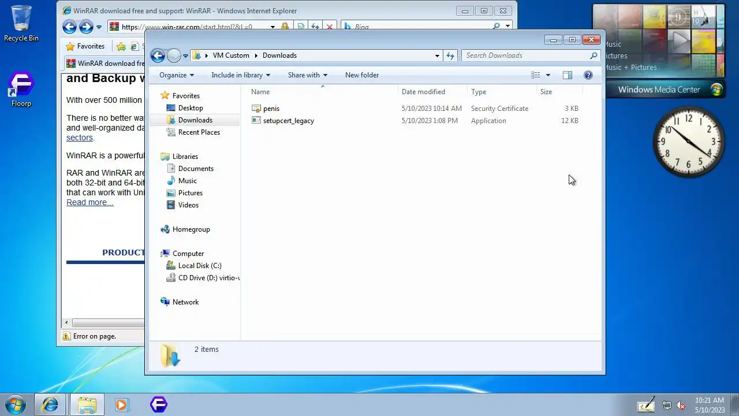
Task: Open the IE search provider dropdown
Action: (507, 27)
